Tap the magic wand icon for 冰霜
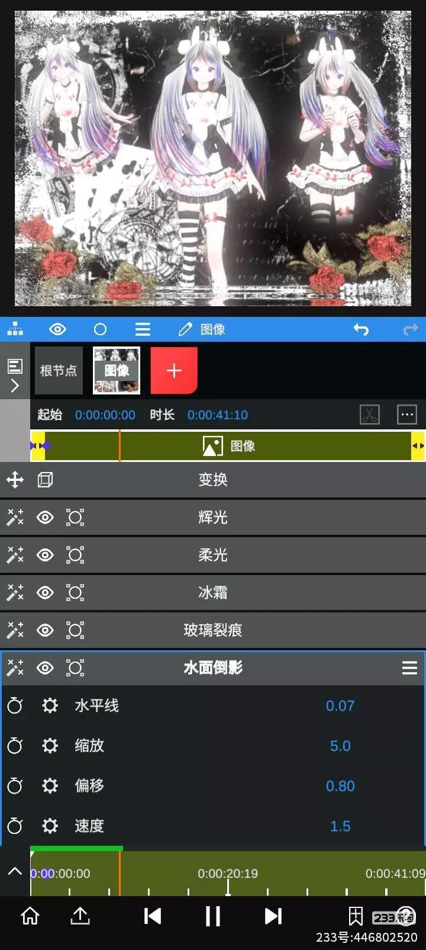 [15, 593]
